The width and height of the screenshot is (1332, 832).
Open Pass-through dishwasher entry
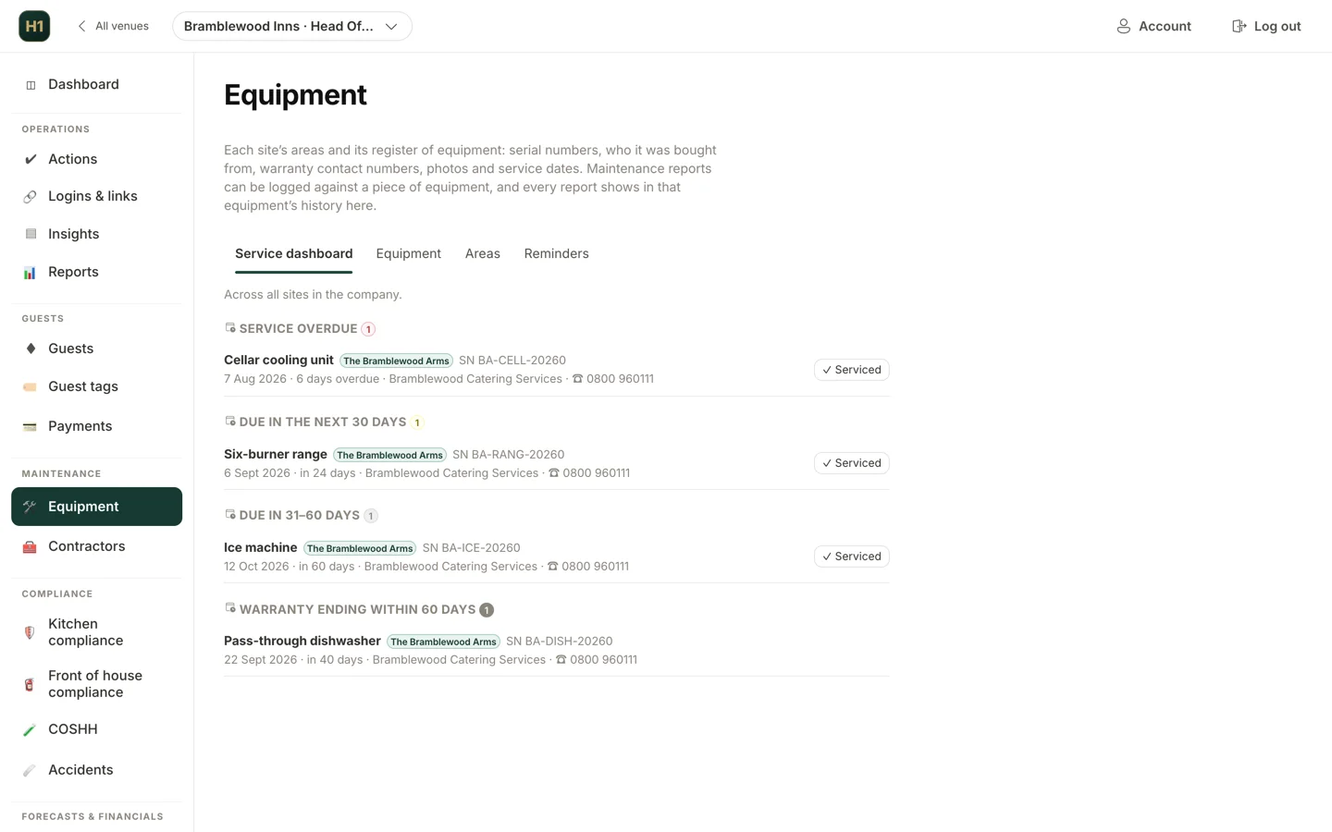pyautogui.click(x=302, y=641)
